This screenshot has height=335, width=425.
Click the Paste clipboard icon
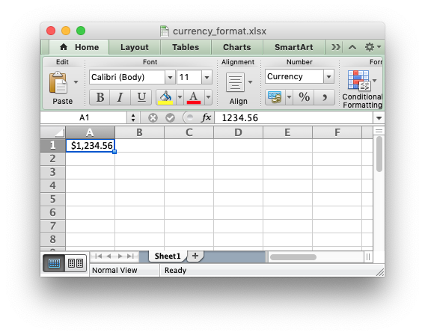pyautogui.click(x=58, y=82)
